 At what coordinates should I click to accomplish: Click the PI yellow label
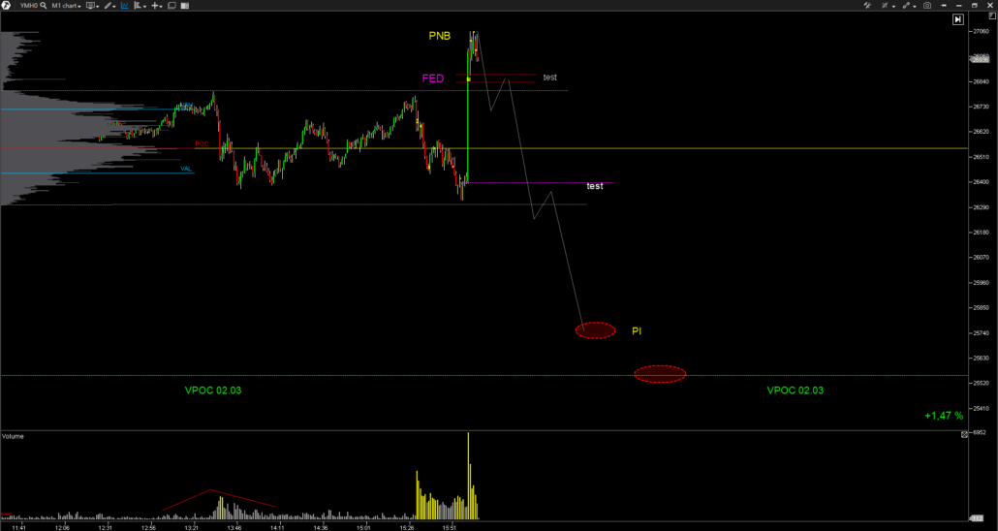tap(637, 331)
